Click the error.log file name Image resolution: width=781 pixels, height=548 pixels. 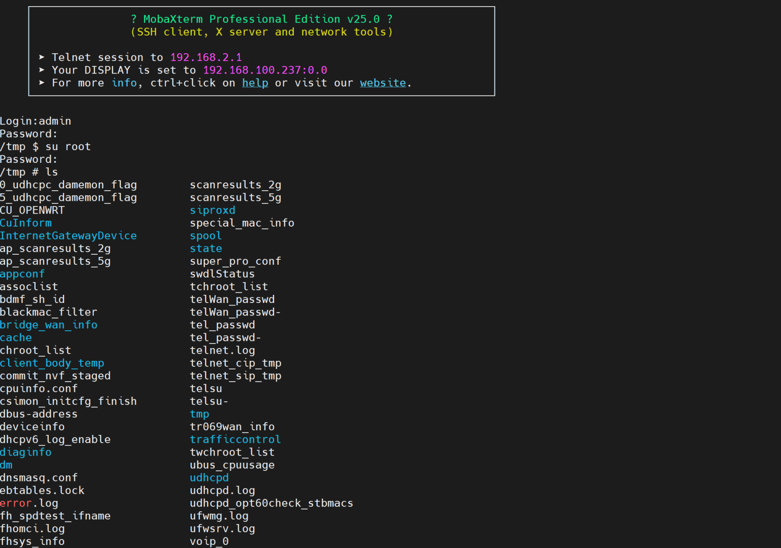pos(29,503)
